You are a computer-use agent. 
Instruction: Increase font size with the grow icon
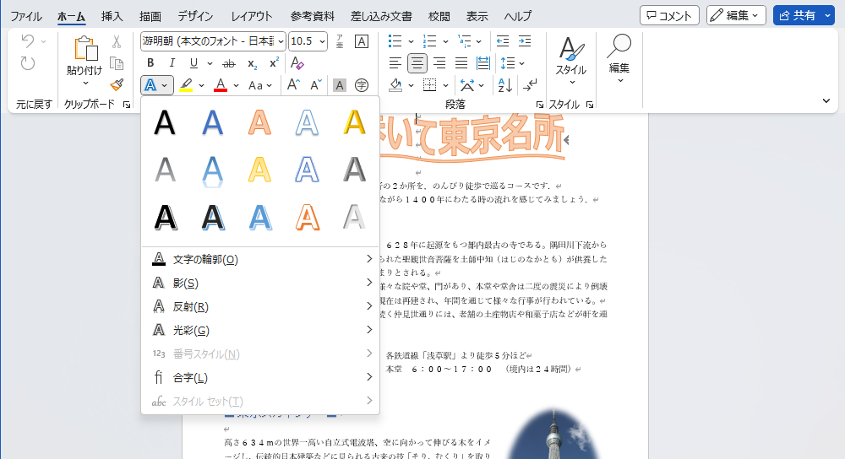(293, 84)
